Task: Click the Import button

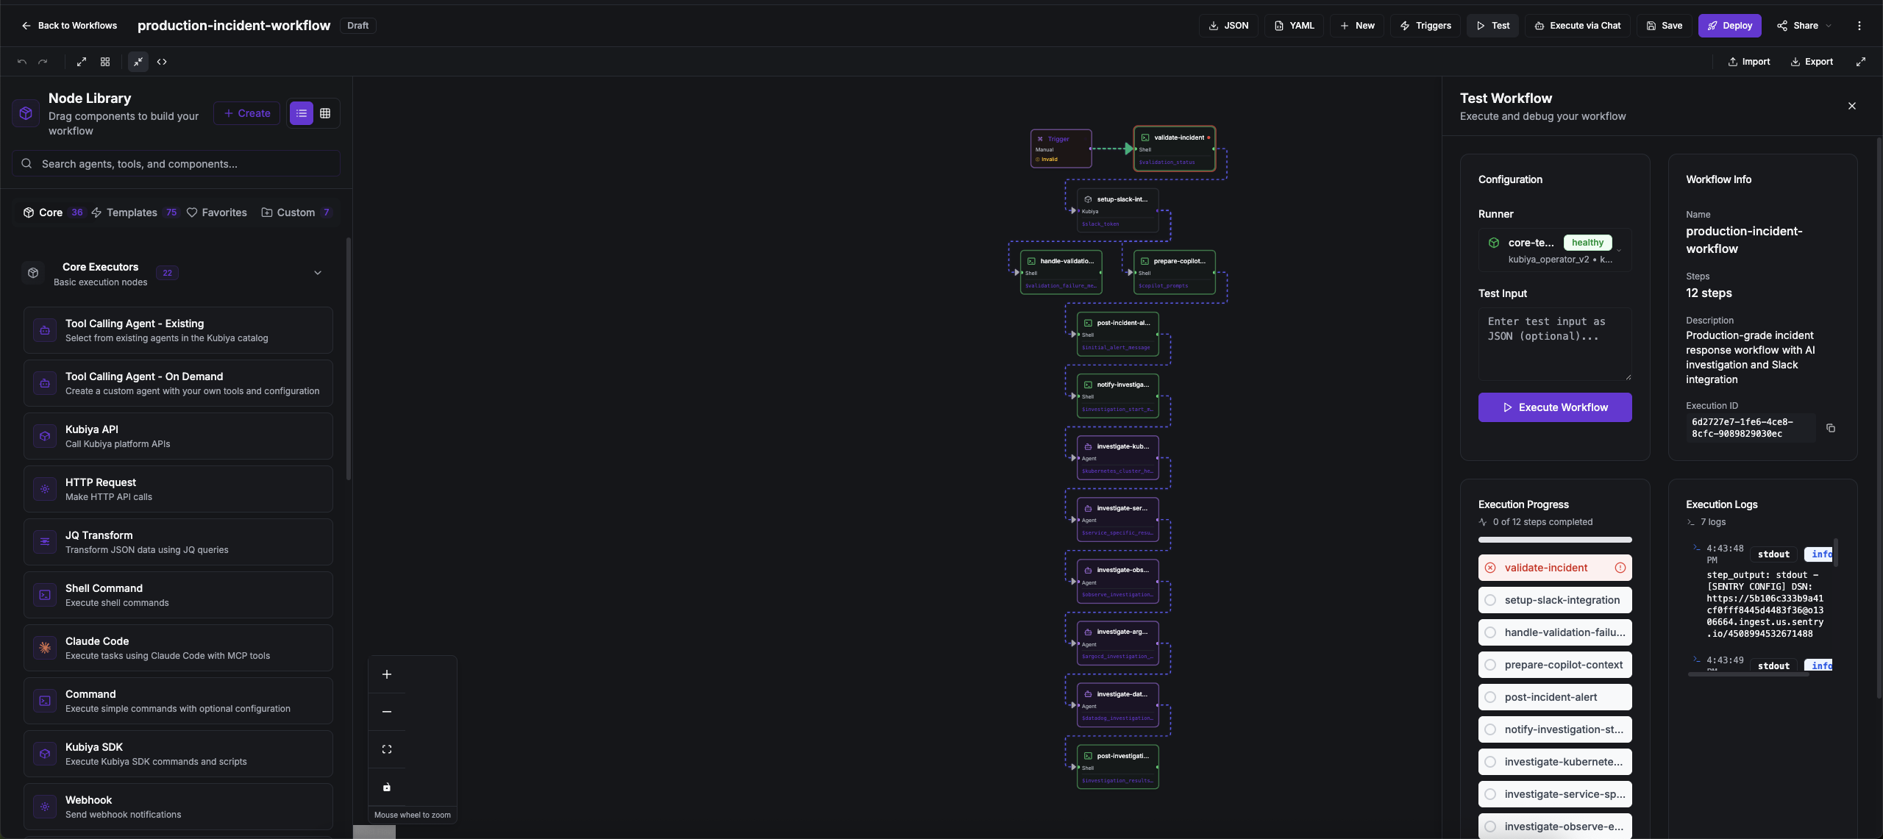Action: pos(1749,62)
